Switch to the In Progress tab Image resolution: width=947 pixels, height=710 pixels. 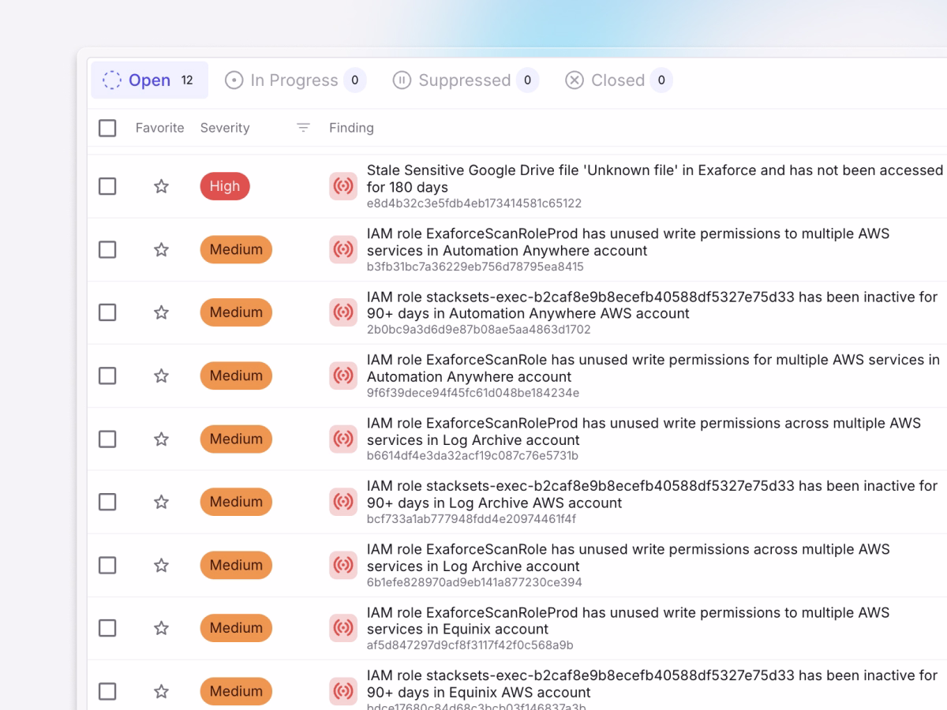tap(294, 80)
